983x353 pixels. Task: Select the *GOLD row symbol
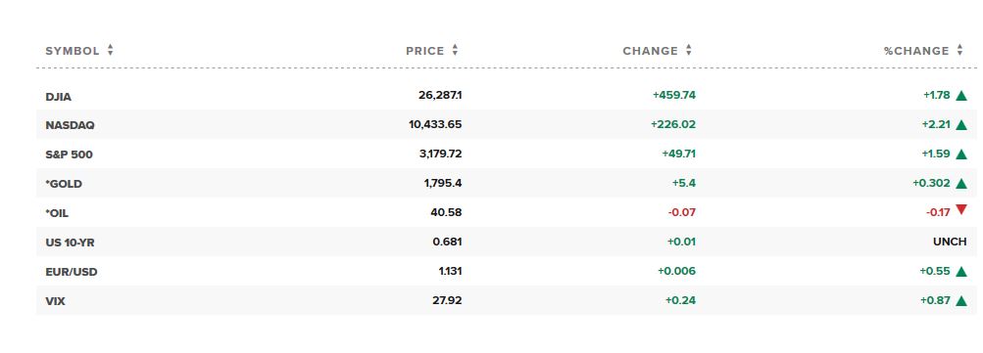(x=64, y=184)
